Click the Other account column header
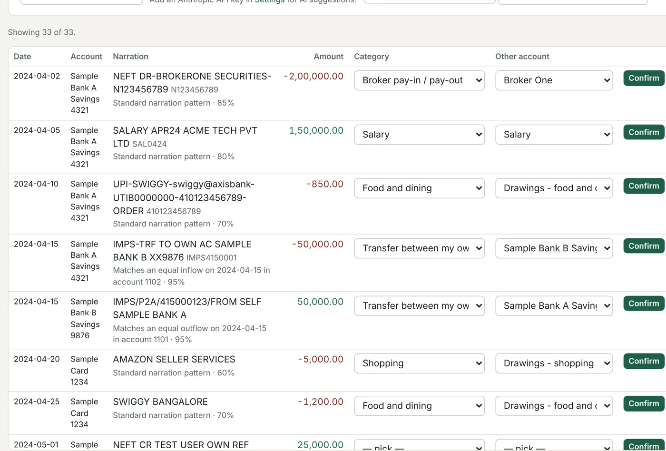The height and width of the screenshot is (451, 666). pyautogui.click(x=522, y=56)
